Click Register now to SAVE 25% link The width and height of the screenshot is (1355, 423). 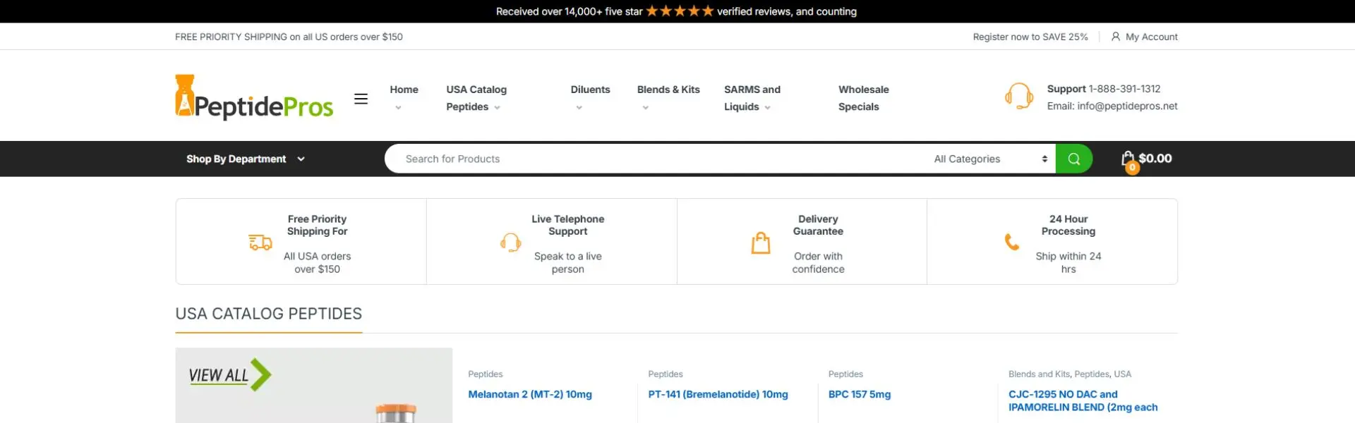click(1030, 37)
